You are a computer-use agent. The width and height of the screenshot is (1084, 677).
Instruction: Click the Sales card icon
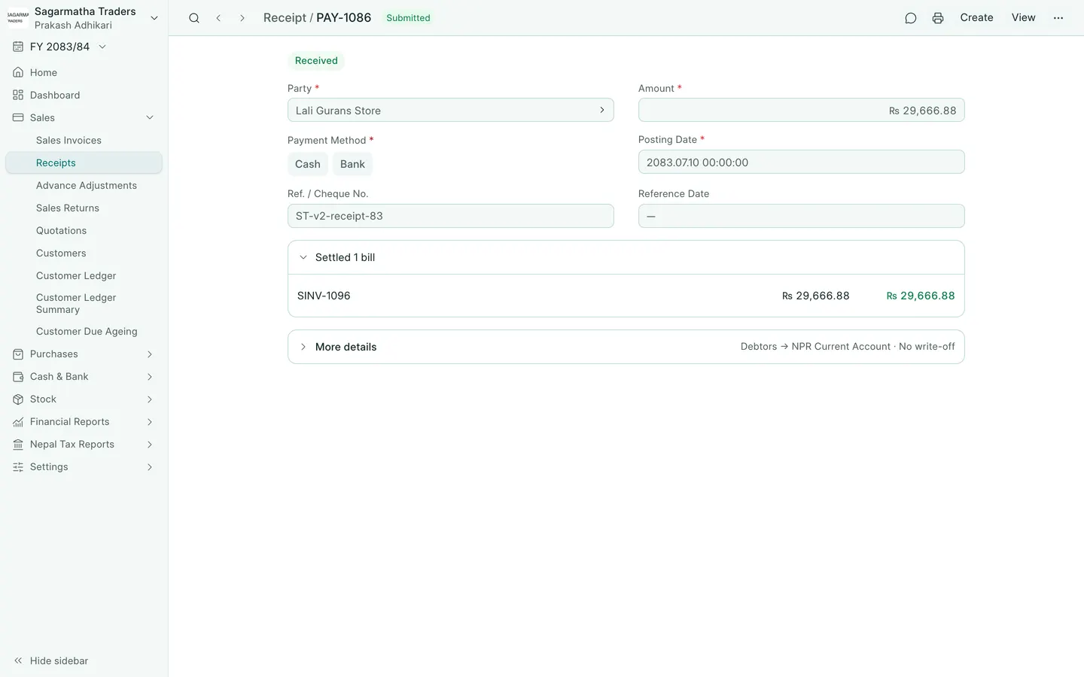[x=18, y=118]
